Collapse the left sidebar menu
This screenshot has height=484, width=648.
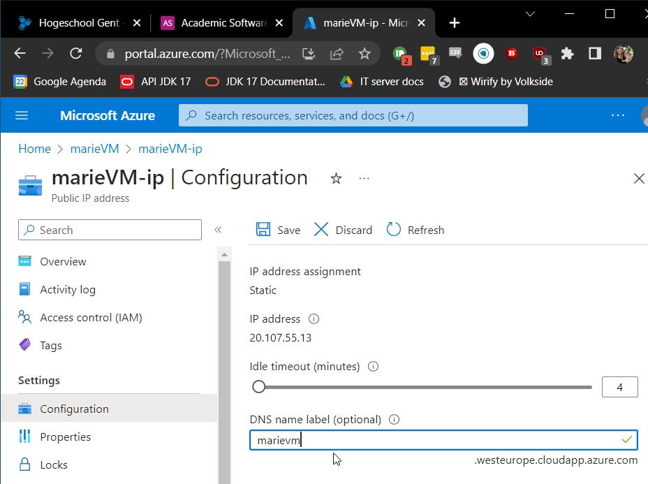coord(218,230)
